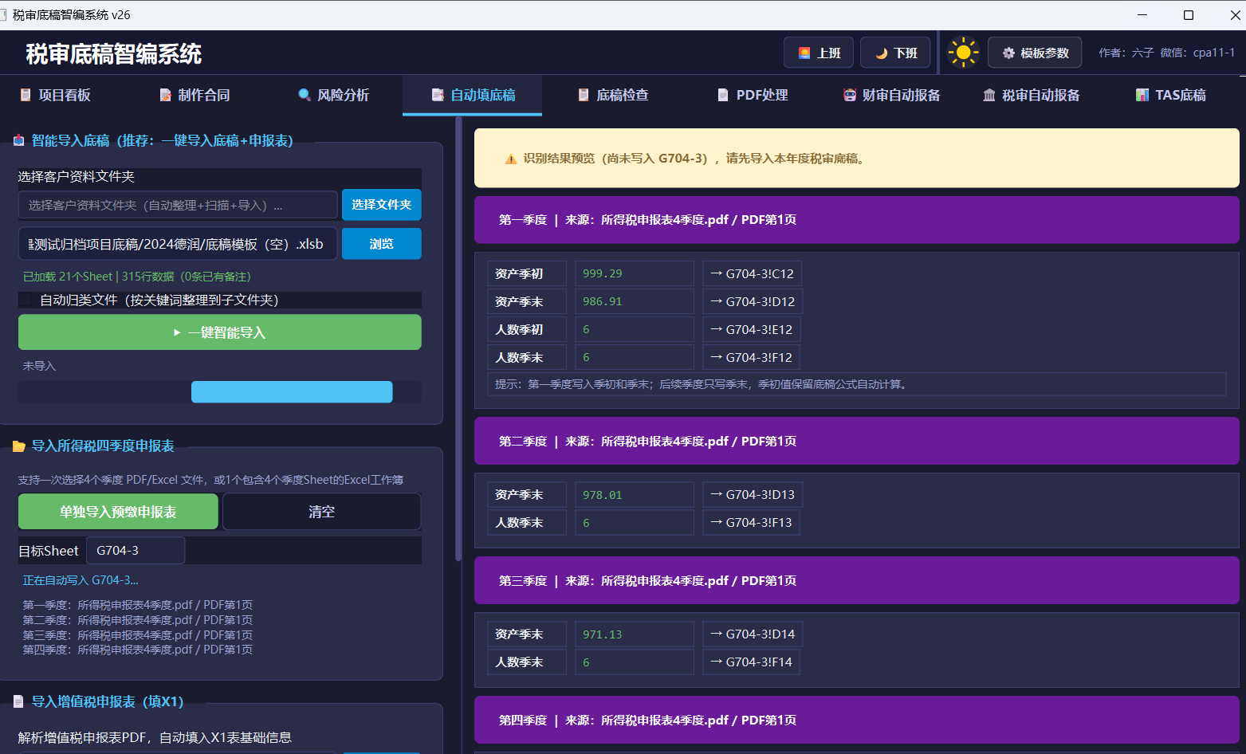The image size is (1246, 754).
Task: Click the document icon beside 导入增值税申报表
Action: (18, 701)
